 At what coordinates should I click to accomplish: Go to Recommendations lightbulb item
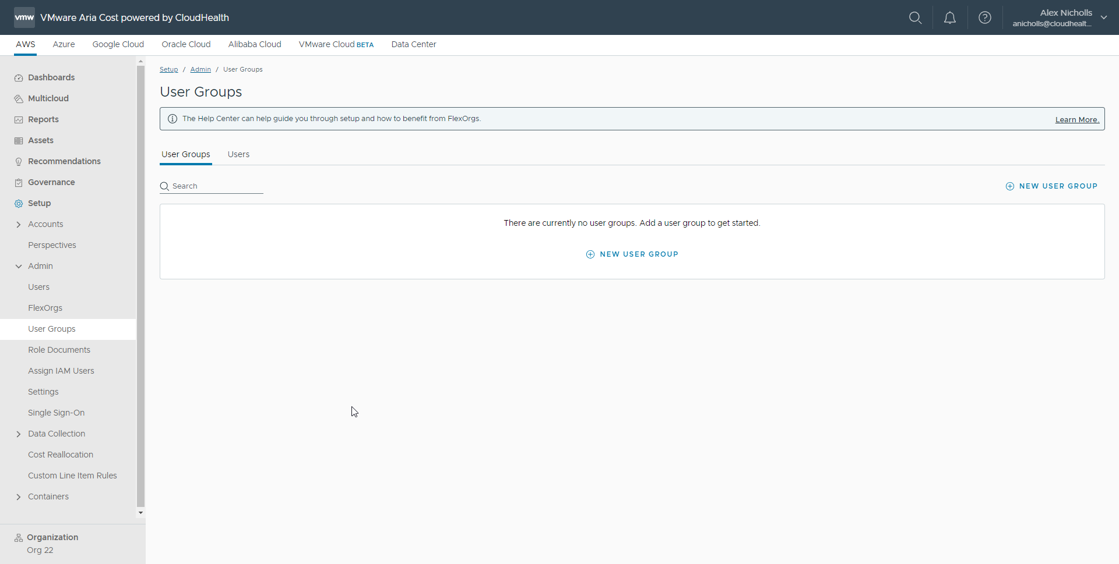(x=64, y=161)
